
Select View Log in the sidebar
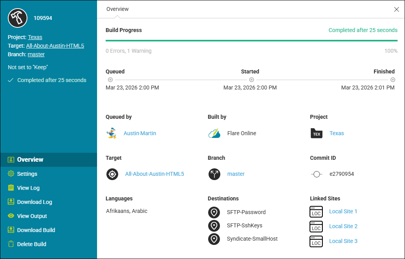[28, 188]
